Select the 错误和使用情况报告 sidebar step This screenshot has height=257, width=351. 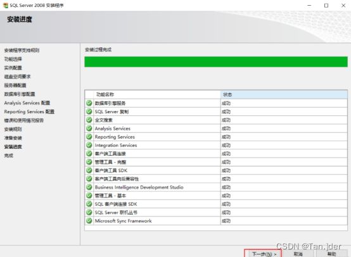[x=24, y=120]
